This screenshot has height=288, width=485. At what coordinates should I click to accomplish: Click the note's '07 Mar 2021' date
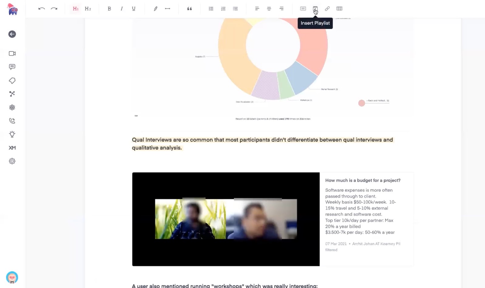point(336,244)
